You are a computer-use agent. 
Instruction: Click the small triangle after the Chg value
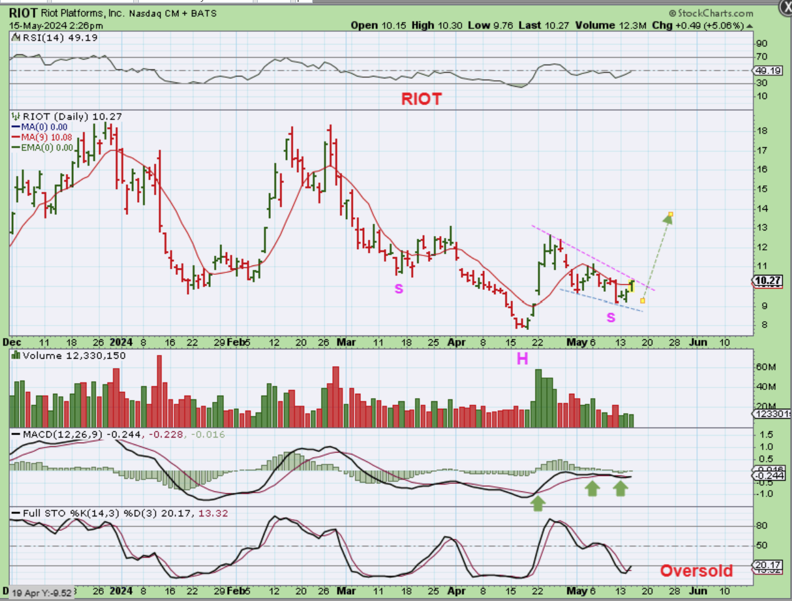click(749, 26)
